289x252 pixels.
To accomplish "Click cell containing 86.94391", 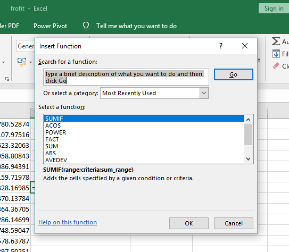I will coord(15,166).
